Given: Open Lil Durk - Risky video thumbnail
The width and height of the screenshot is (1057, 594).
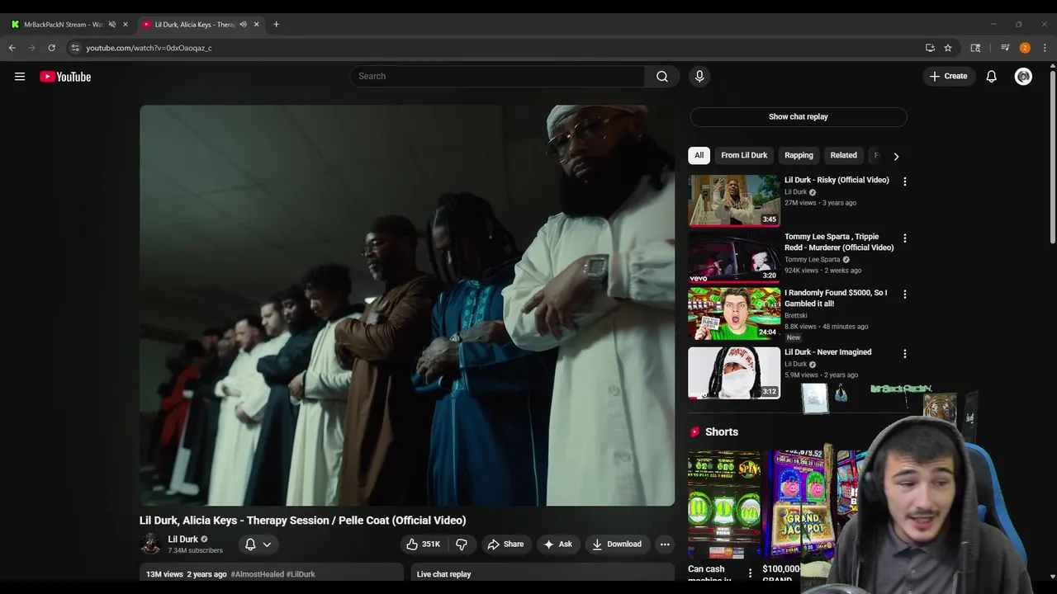Looking at the screenshot, I should pos(734,200).
